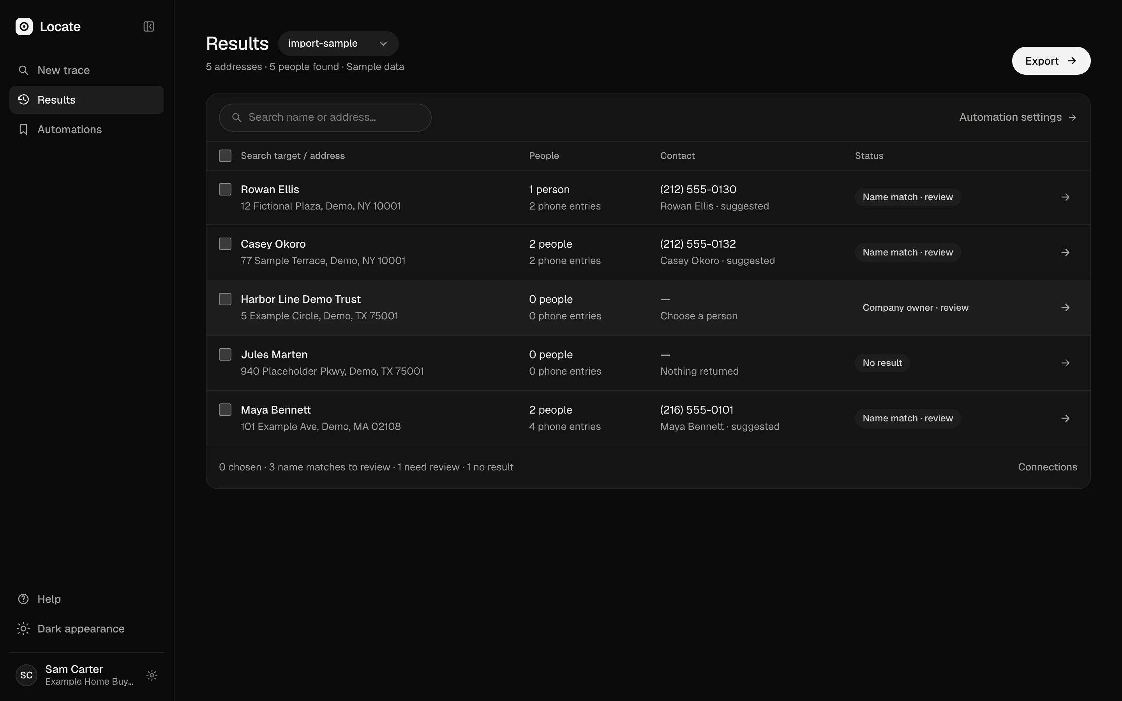Click the Connections link
1122x701 pixels.
coord(1047,467)
